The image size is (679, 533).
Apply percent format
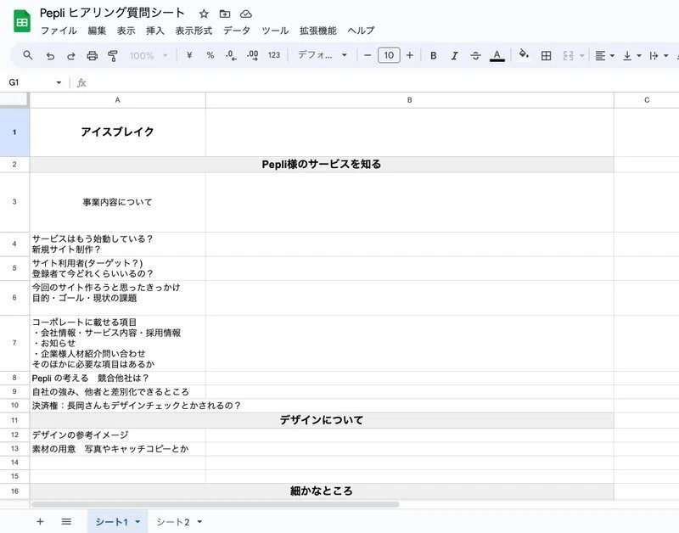click(210, 55)
